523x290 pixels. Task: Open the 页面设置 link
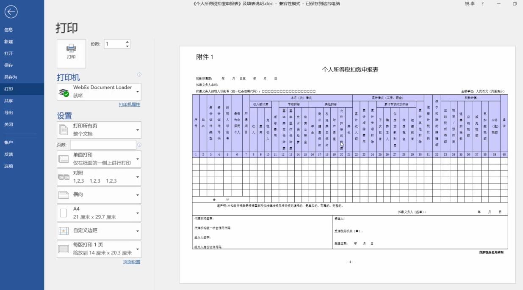(131, 262)
